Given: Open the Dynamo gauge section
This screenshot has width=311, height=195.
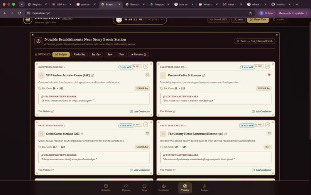Looking at the screenshot, I should (126, 188).
